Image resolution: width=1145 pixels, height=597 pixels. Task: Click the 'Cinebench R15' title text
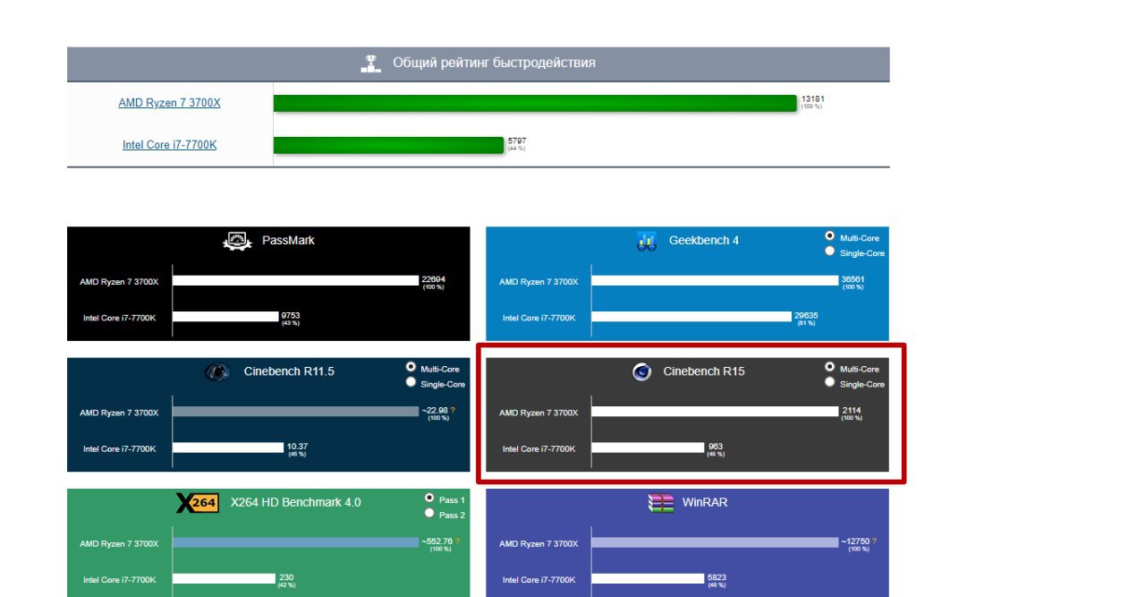point(704,371)
